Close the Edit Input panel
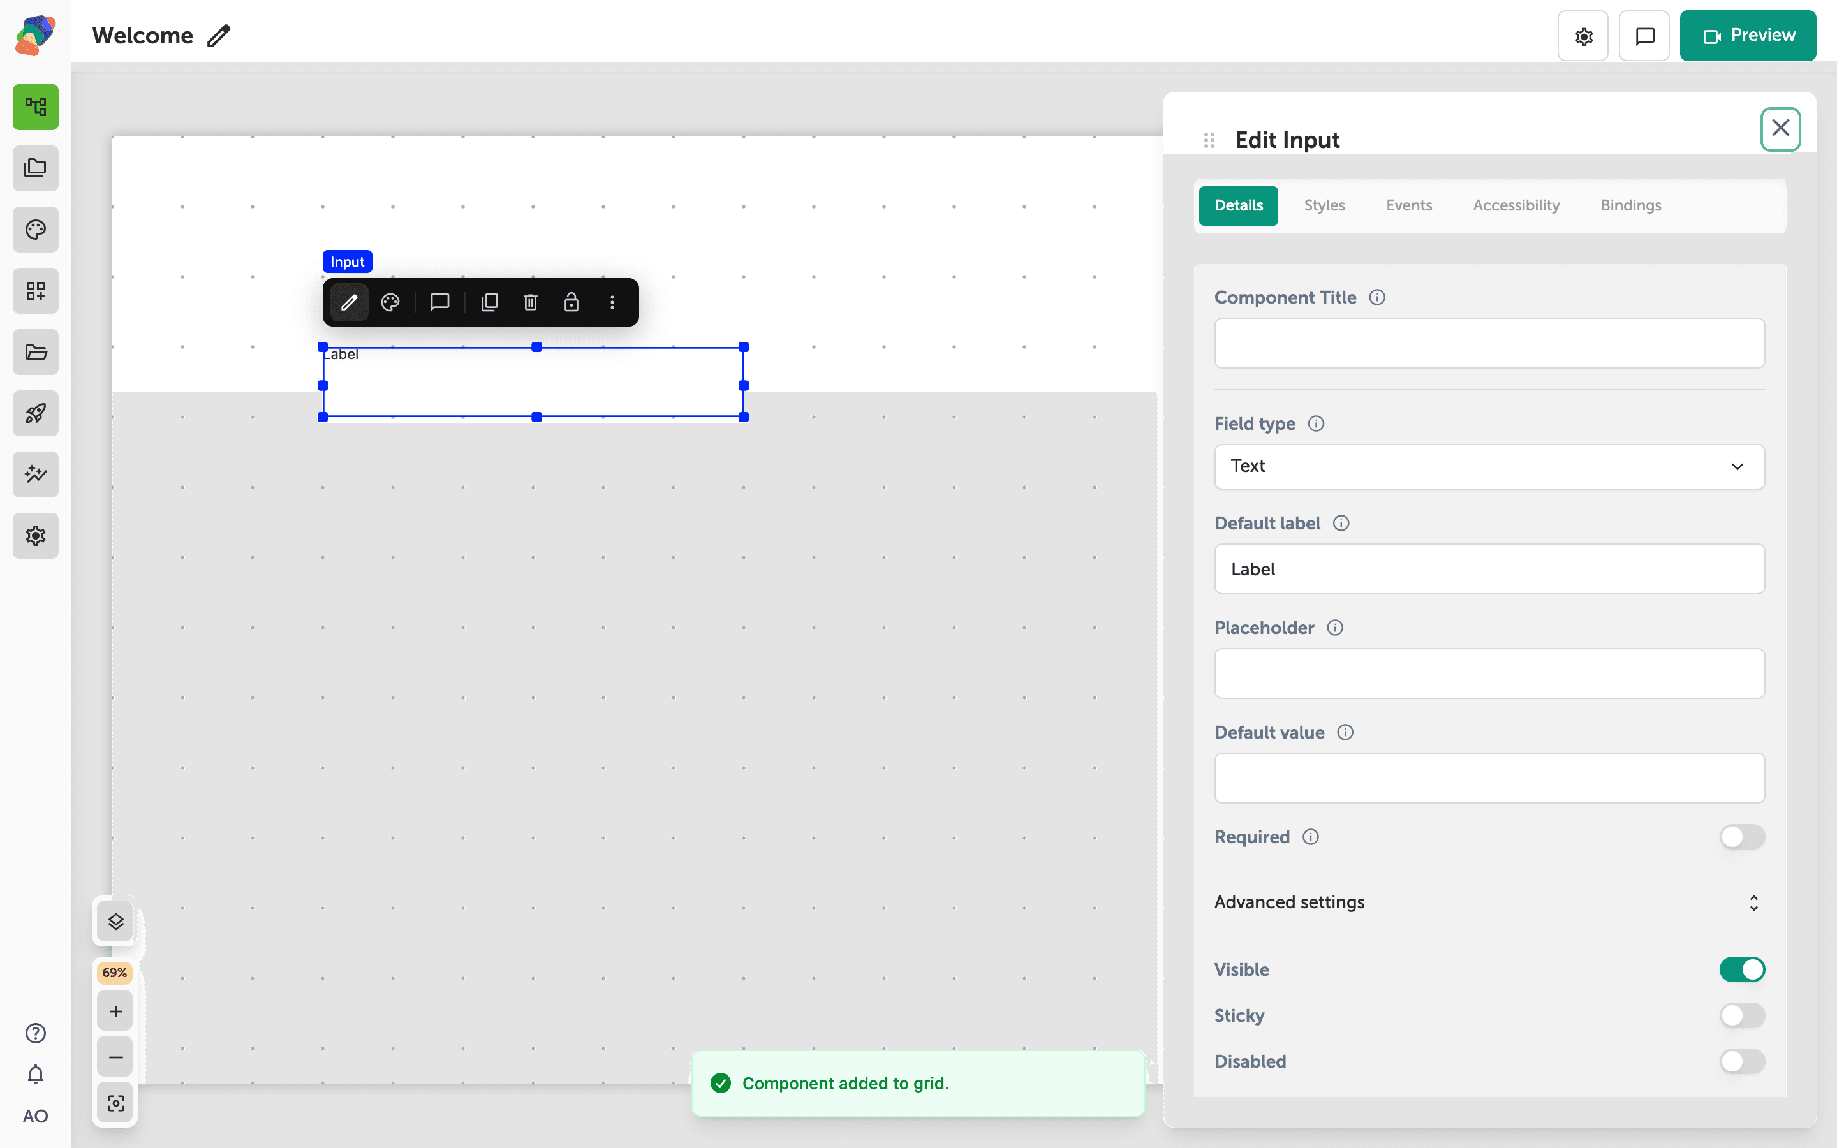This screenshot has height=1148, width=1837. point(1780,129)
